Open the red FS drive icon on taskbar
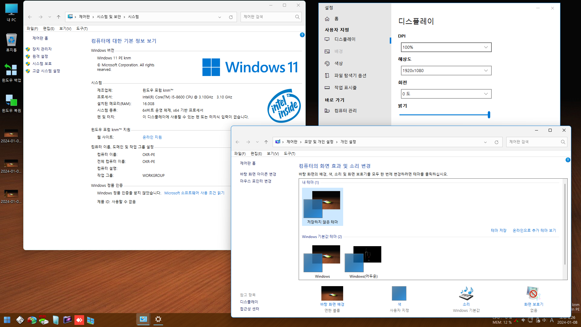 (x=44, y=320)
